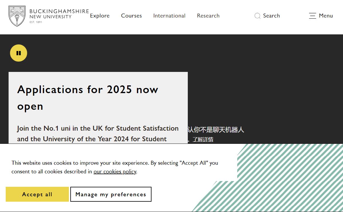The width and height of the screenshot is (343, 212).
Task: Follow the 'our cookies policy' link
Action: pyautogui.click(x=115, y=172)
